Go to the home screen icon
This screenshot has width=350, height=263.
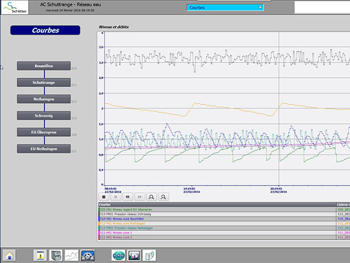(x=9, y=255)
